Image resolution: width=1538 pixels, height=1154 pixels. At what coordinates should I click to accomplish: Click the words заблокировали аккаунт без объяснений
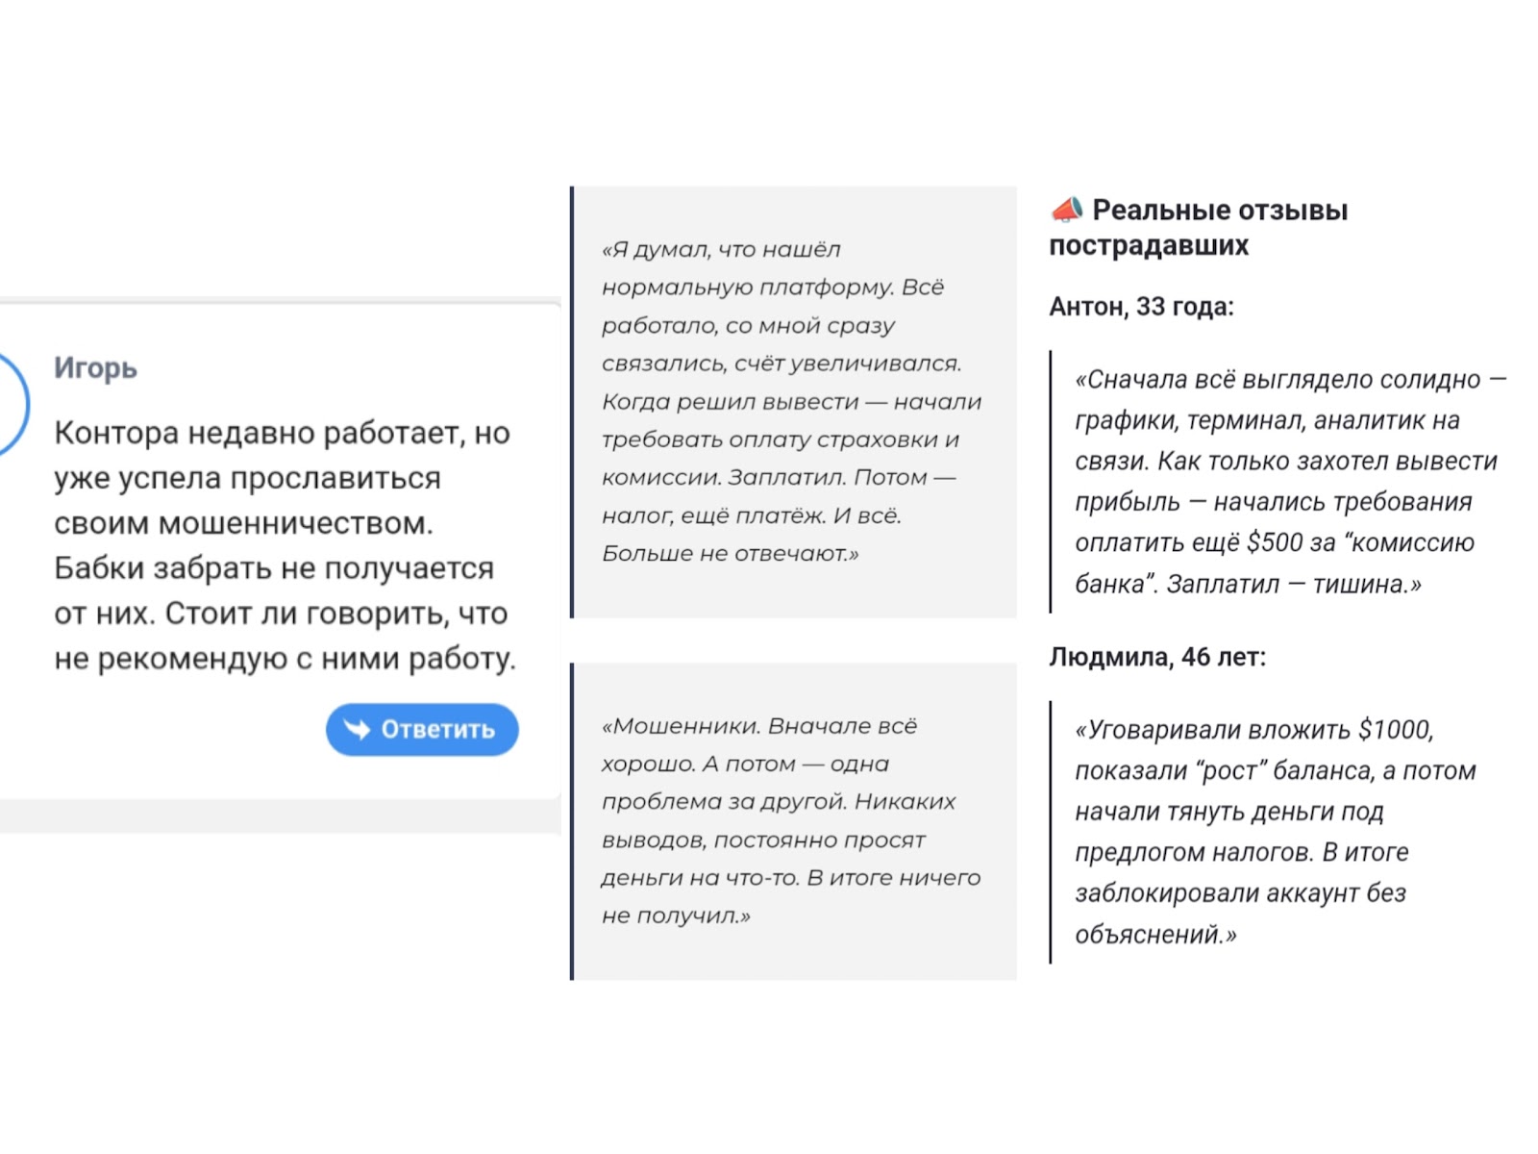point(1240,914)
